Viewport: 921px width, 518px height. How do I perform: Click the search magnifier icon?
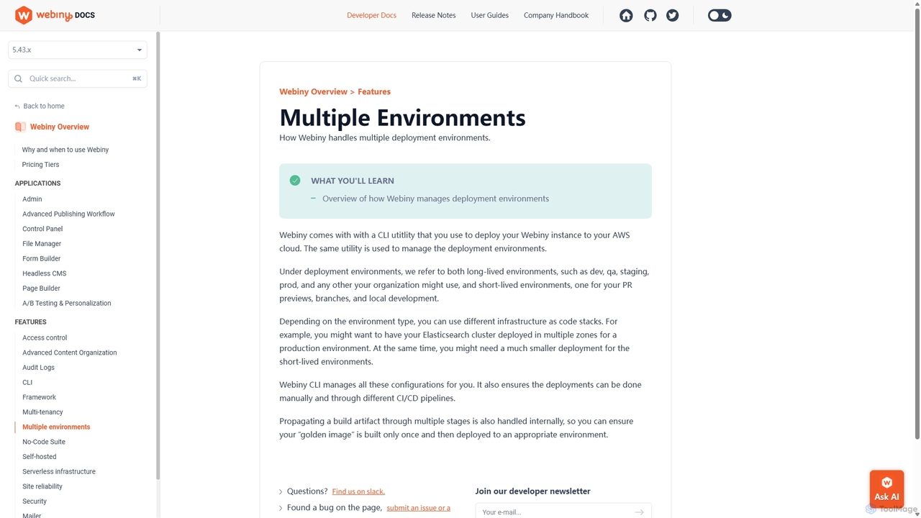pyautogui.click(x=19, y=78)
